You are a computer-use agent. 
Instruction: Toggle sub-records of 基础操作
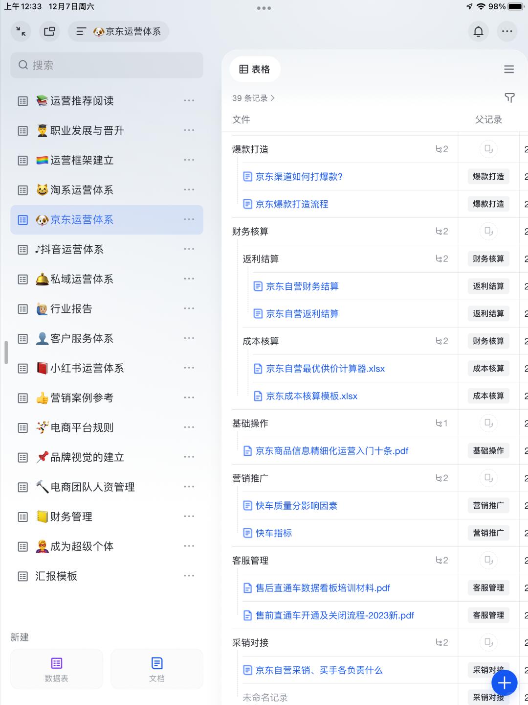(442, 423)
